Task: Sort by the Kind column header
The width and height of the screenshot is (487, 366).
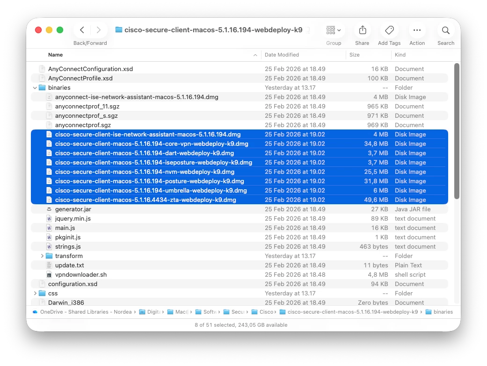Action: coord(400,55)
